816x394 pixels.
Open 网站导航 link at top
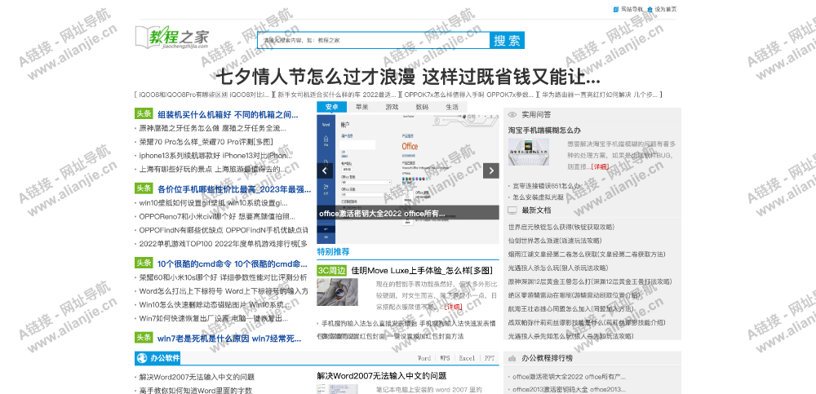pyautogui.click(x=632, y=9)
